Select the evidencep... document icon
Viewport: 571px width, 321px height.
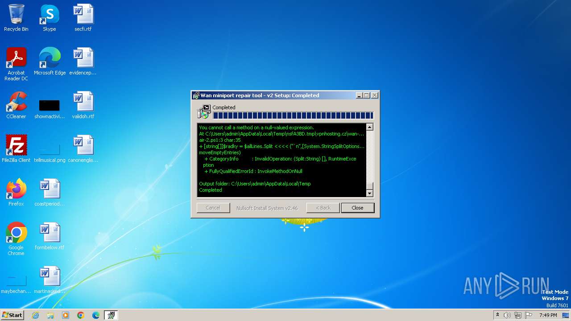pyautogui.click(x=83, y=62)
